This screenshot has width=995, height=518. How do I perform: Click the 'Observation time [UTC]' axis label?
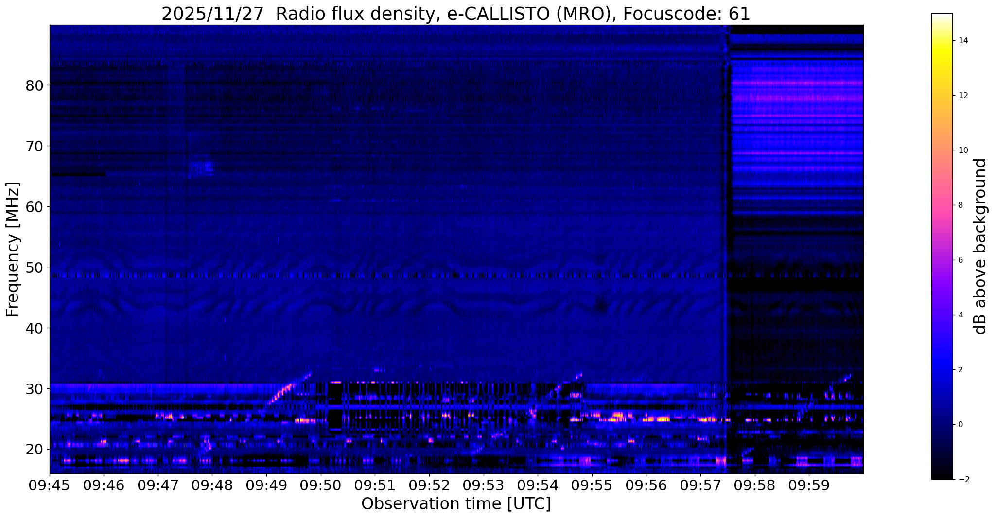(x=456, y=504)
